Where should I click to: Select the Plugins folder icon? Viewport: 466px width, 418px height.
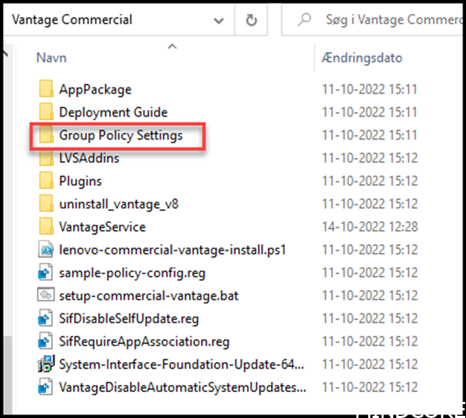tap(46, 180)
